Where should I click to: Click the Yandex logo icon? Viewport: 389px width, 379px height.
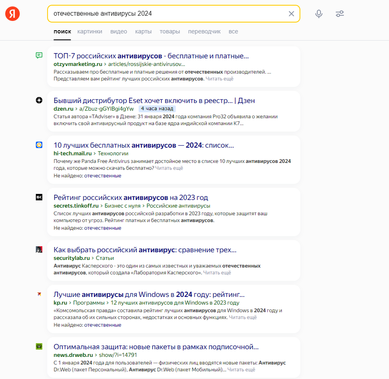pyautogui.click(x=12, y=14)
